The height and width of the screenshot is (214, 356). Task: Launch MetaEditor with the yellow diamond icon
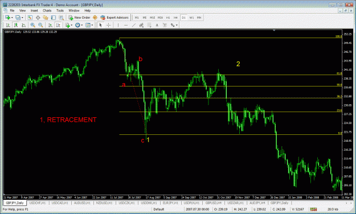(x=95, y=18)
